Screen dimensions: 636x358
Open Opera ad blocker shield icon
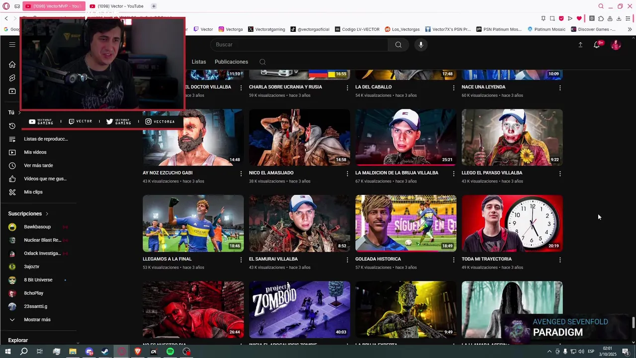[561, 18]
